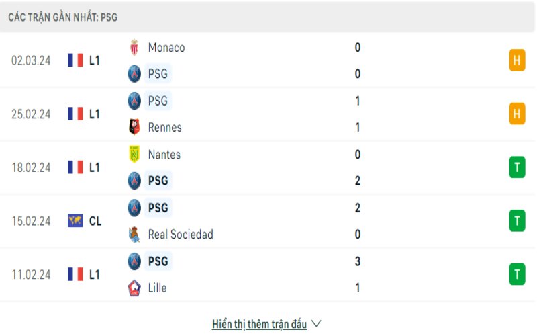Click PSG crest in the Monaco match
Screen dimensions: 537x336
coord(134,74)
